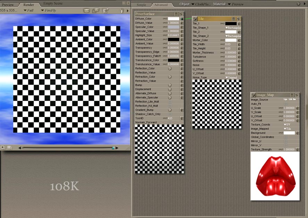Click the area render icon beside the camera
The height and width of the screenshot is (218, 308).
coord(95,10)
